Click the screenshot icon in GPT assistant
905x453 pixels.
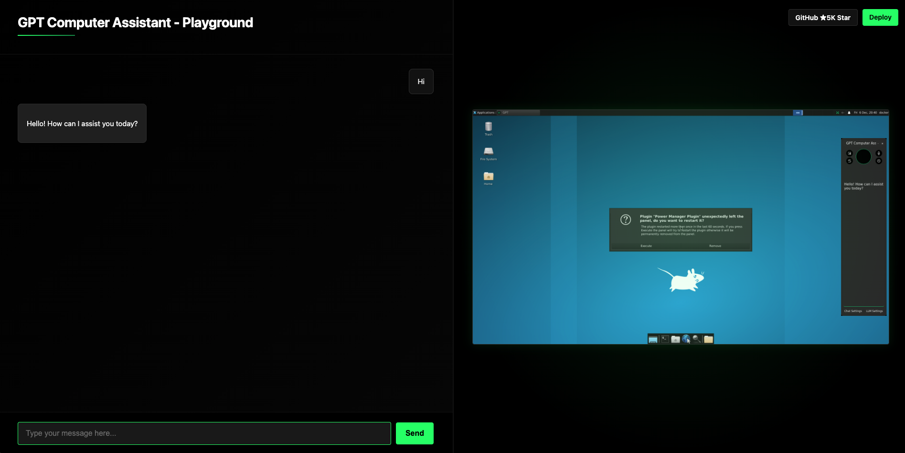tap(849, 153)
